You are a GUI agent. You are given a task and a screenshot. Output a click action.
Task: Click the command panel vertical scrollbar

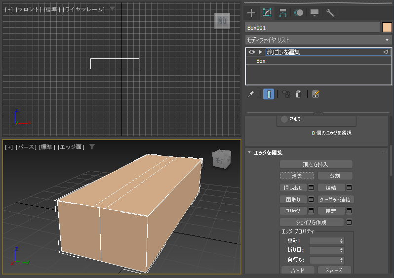pyautogui.click(x=391, y=161)
